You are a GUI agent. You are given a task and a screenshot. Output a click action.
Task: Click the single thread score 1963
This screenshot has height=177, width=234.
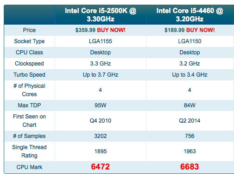(x=190, y=151)
